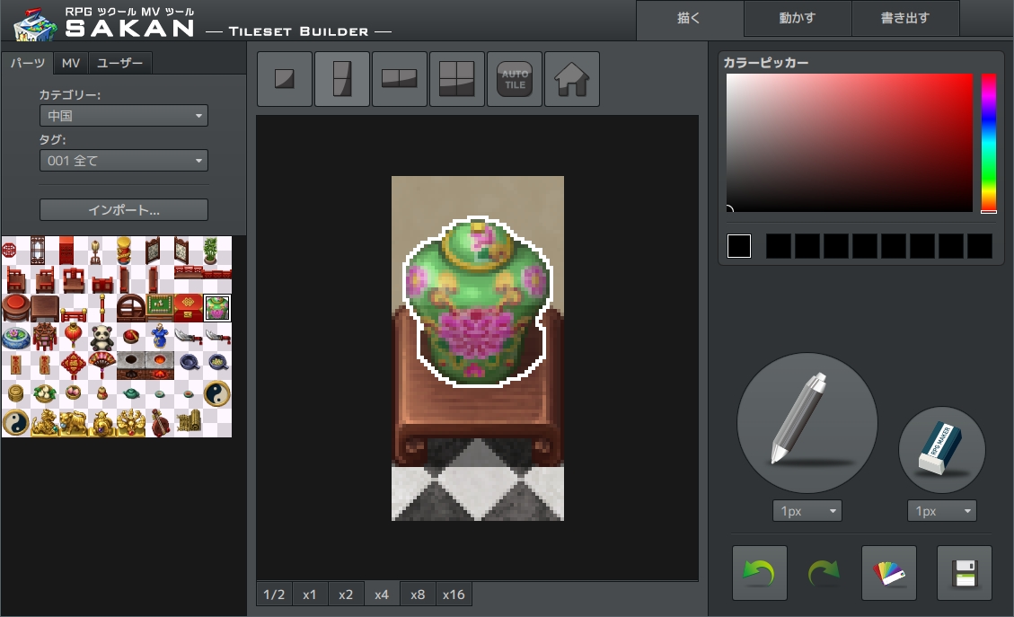Save with the floppy disk icon

click(965, 573)
